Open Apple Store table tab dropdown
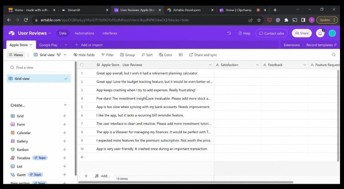344x189 pixels. [x=31, y=45]
